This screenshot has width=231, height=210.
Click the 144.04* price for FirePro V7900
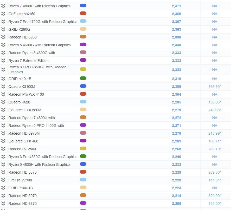pos(215,180)
